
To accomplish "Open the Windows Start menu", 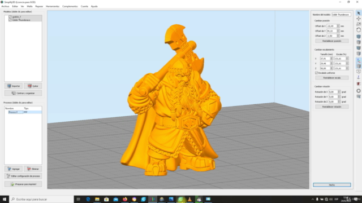I will [5, 199].
